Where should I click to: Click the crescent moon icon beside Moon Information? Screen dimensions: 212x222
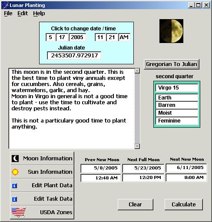(15, 159)
